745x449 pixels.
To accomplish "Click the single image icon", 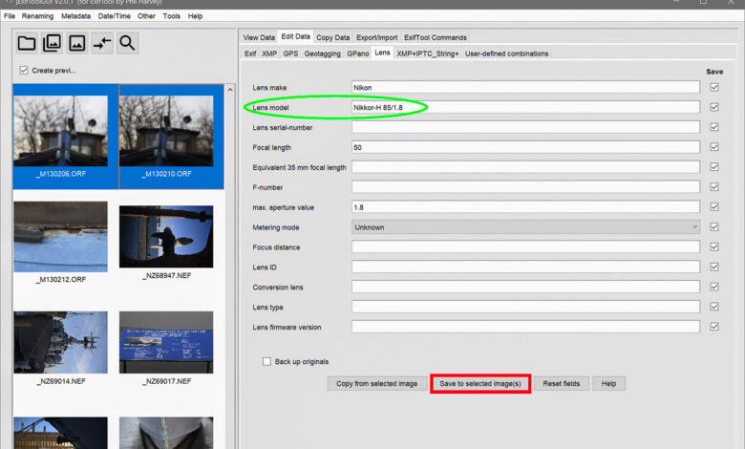I will (x=76, y=42).
